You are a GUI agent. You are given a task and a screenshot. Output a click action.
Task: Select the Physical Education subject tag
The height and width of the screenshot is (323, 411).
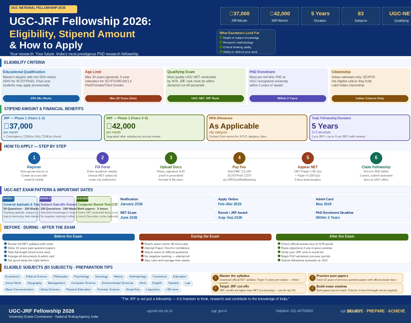78,290
